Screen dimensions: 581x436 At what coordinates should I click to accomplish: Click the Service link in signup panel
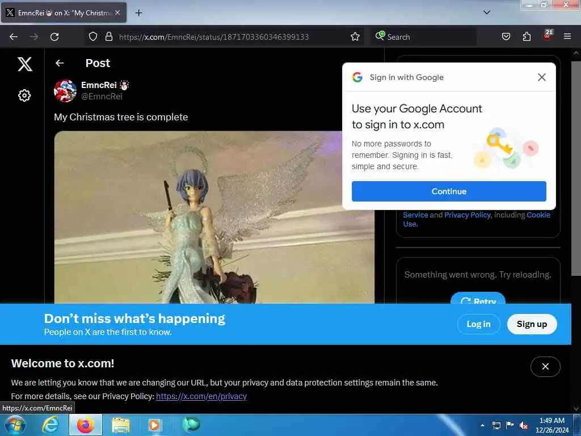[415, 215]
